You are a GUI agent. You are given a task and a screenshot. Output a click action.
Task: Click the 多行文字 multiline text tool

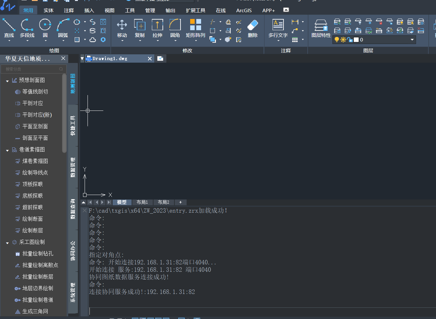[x=278, y=28]
